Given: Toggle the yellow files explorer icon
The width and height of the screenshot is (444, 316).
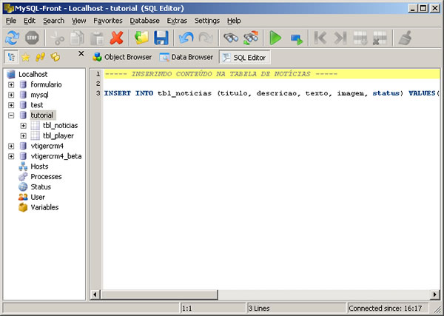Looking at the screenshot, I should click(x=55, y=57).
